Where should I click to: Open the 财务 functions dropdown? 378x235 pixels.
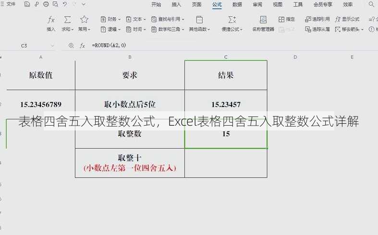click(110, 19)
